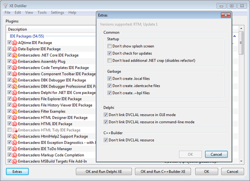Click the Extras button in main window
The image size is (250, 181).
tap(17, 172)
